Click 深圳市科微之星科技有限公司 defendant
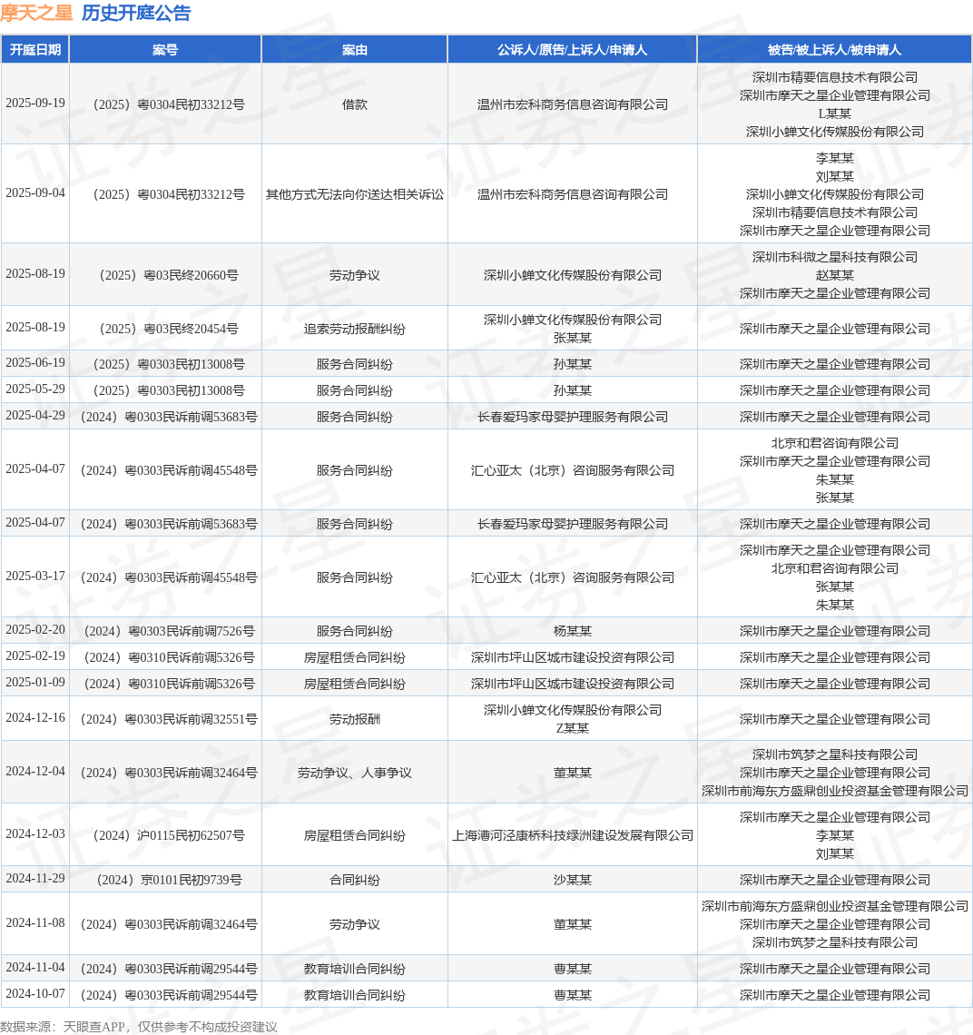Image resolution: width=973 pixels, height=1035 pixels. point(834,258)
